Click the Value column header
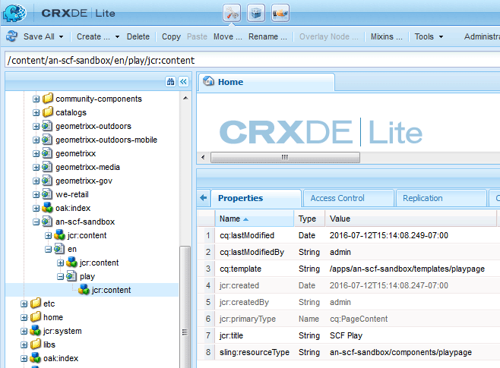Viewport: 500px width, 368px height. point(410,219)
